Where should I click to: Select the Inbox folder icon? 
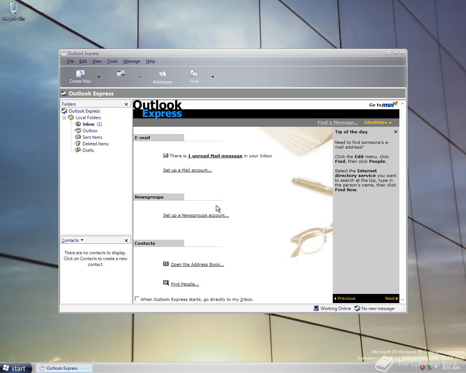78,124
